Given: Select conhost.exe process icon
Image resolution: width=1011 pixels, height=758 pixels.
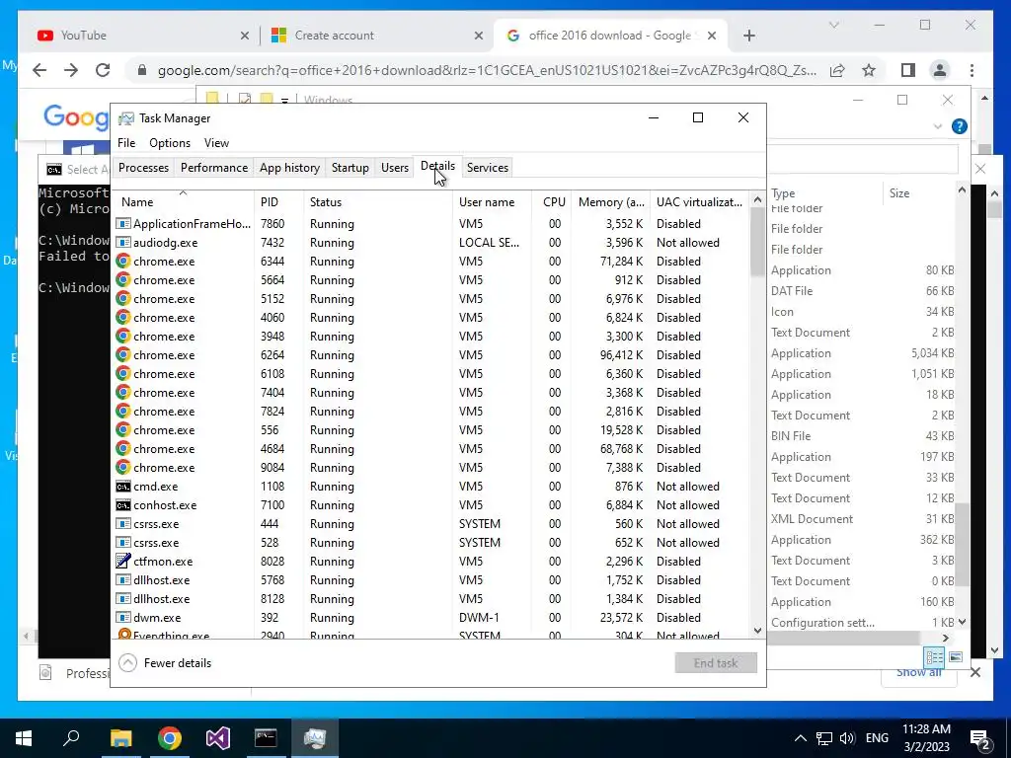Looking at the screenshot, I should (123, 504).
